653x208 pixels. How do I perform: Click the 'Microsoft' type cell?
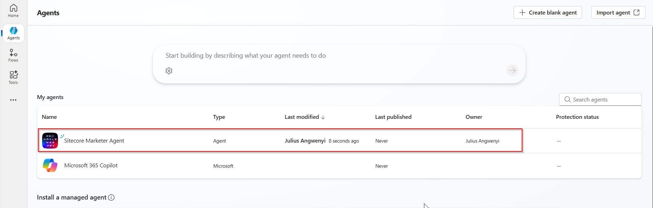point(223,166)
